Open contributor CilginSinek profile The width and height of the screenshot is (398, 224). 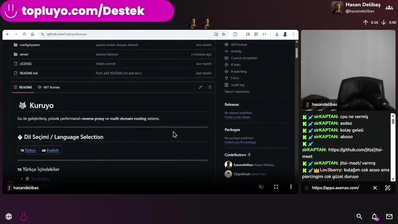tap(242, 174)
